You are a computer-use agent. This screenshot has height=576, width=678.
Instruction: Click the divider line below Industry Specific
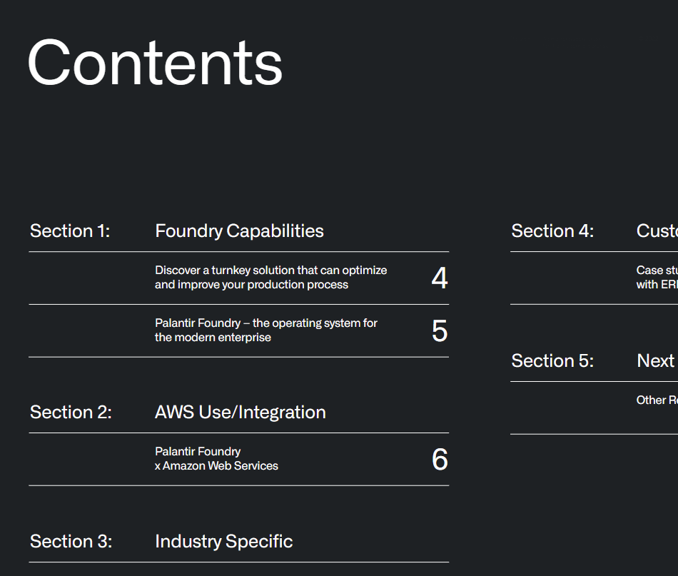tap(239, 562)
